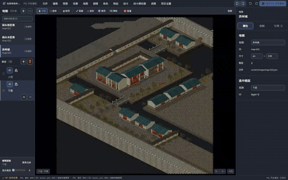Open the 资源 menu
The height and width of the screenshot is (180, 288).
[154, 4]
